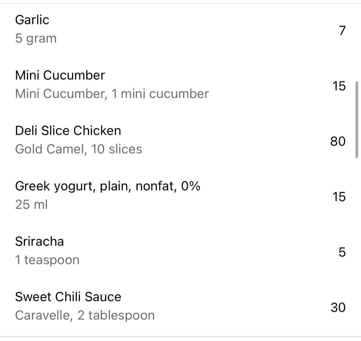Tap the 30 calories for Sweet Chili Sauce

pos(338,307)
